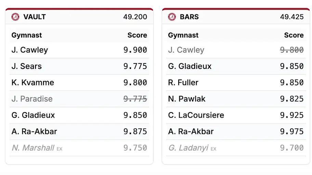Open K. Kvamme's vault row
The width and height of the screenshot is (312, 175).
pyautogui.click(x=33, y=83)
